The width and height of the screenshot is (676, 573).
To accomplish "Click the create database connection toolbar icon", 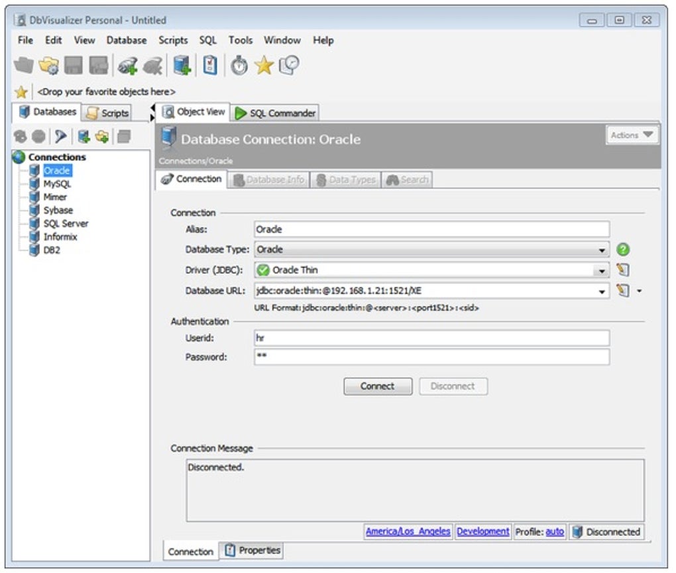I will click(x=182, y=65).
